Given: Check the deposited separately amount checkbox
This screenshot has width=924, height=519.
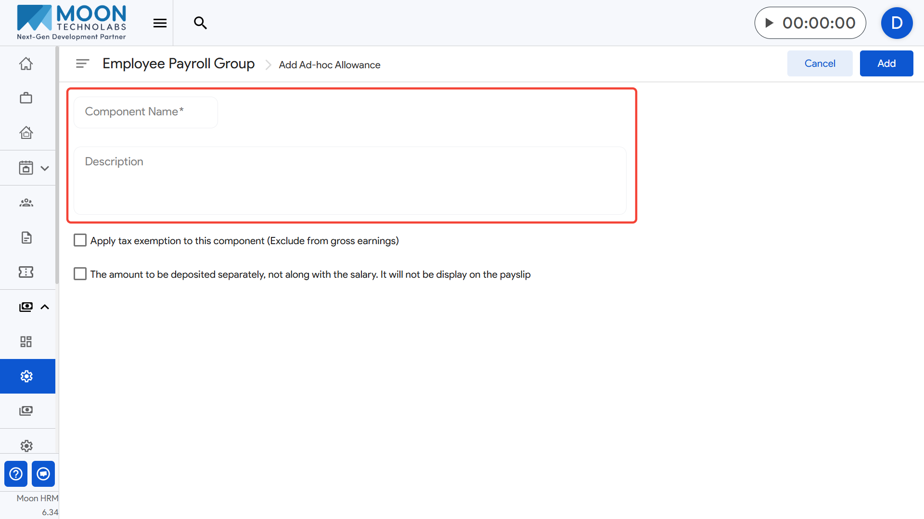Looking at the screenshot, I should pos(80,274).
